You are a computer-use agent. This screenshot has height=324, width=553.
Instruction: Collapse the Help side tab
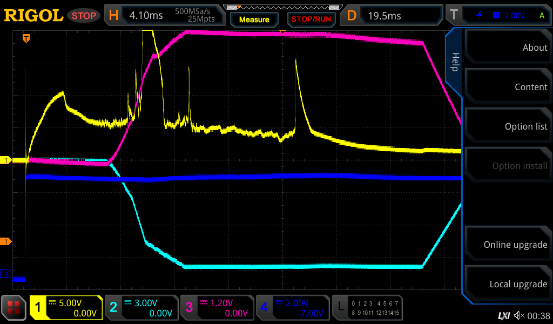click(455, 62)
